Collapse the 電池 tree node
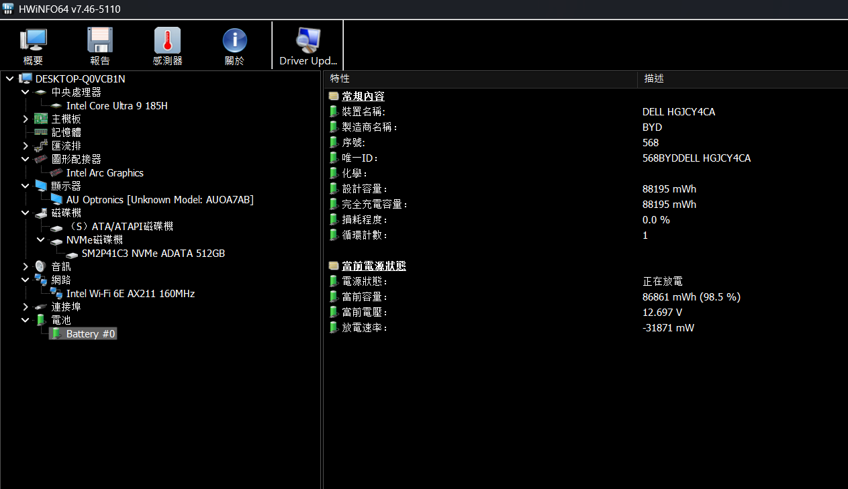The width and height of the screenshot is (848, 489). coord(26,320)
